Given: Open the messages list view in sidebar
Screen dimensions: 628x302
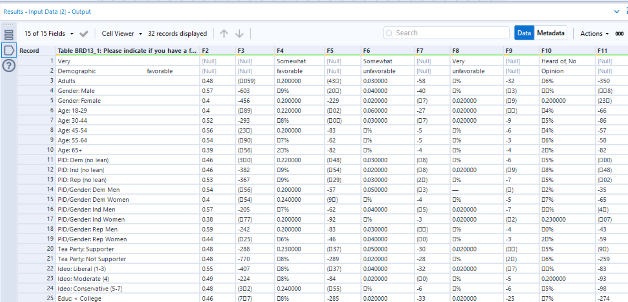Looking at the screenshot, I should [x=9, y=35].
